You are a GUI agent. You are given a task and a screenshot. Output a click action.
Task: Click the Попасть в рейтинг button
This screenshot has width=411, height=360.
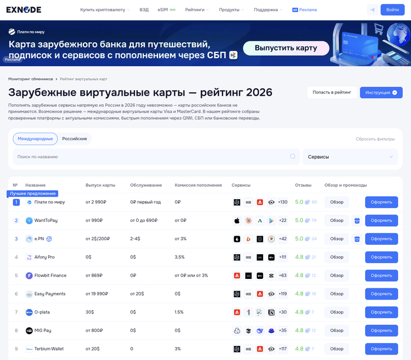[332, 92]
